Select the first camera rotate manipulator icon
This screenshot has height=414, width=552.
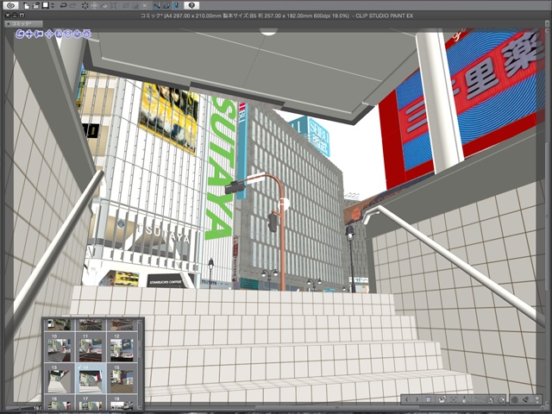click(20, 34)
